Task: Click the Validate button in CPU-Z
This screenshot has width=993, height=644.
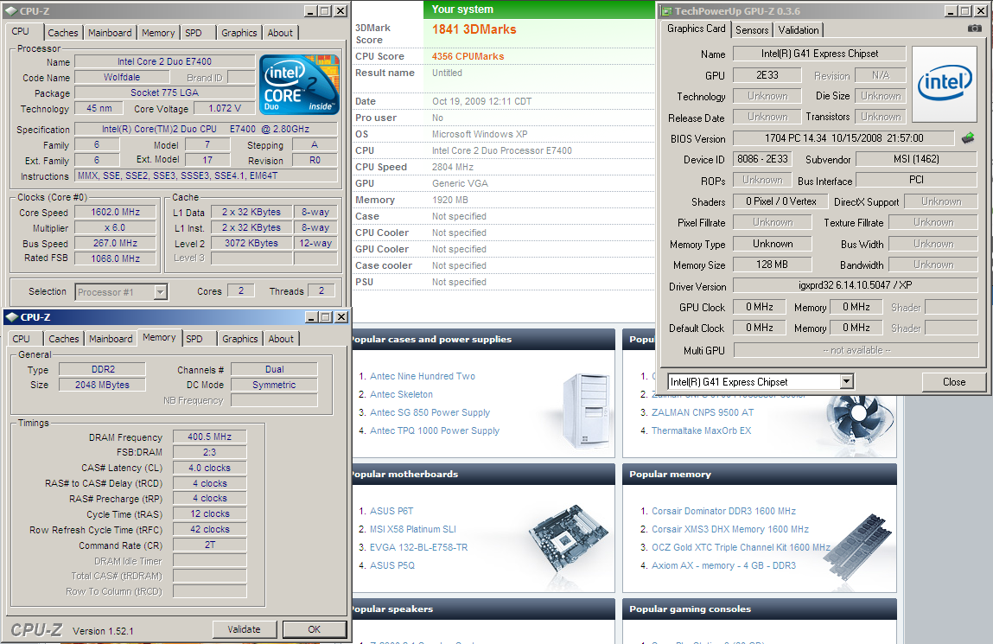Action: pos(244,628)
